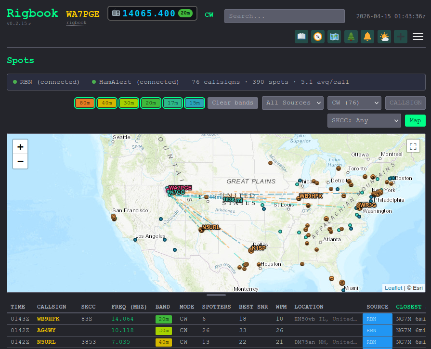Toggle the 80m band filter

click(x=84, y=103)
